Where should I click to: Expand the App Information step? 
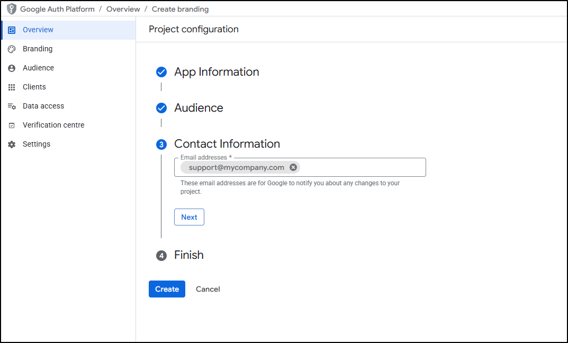point(217,72)
